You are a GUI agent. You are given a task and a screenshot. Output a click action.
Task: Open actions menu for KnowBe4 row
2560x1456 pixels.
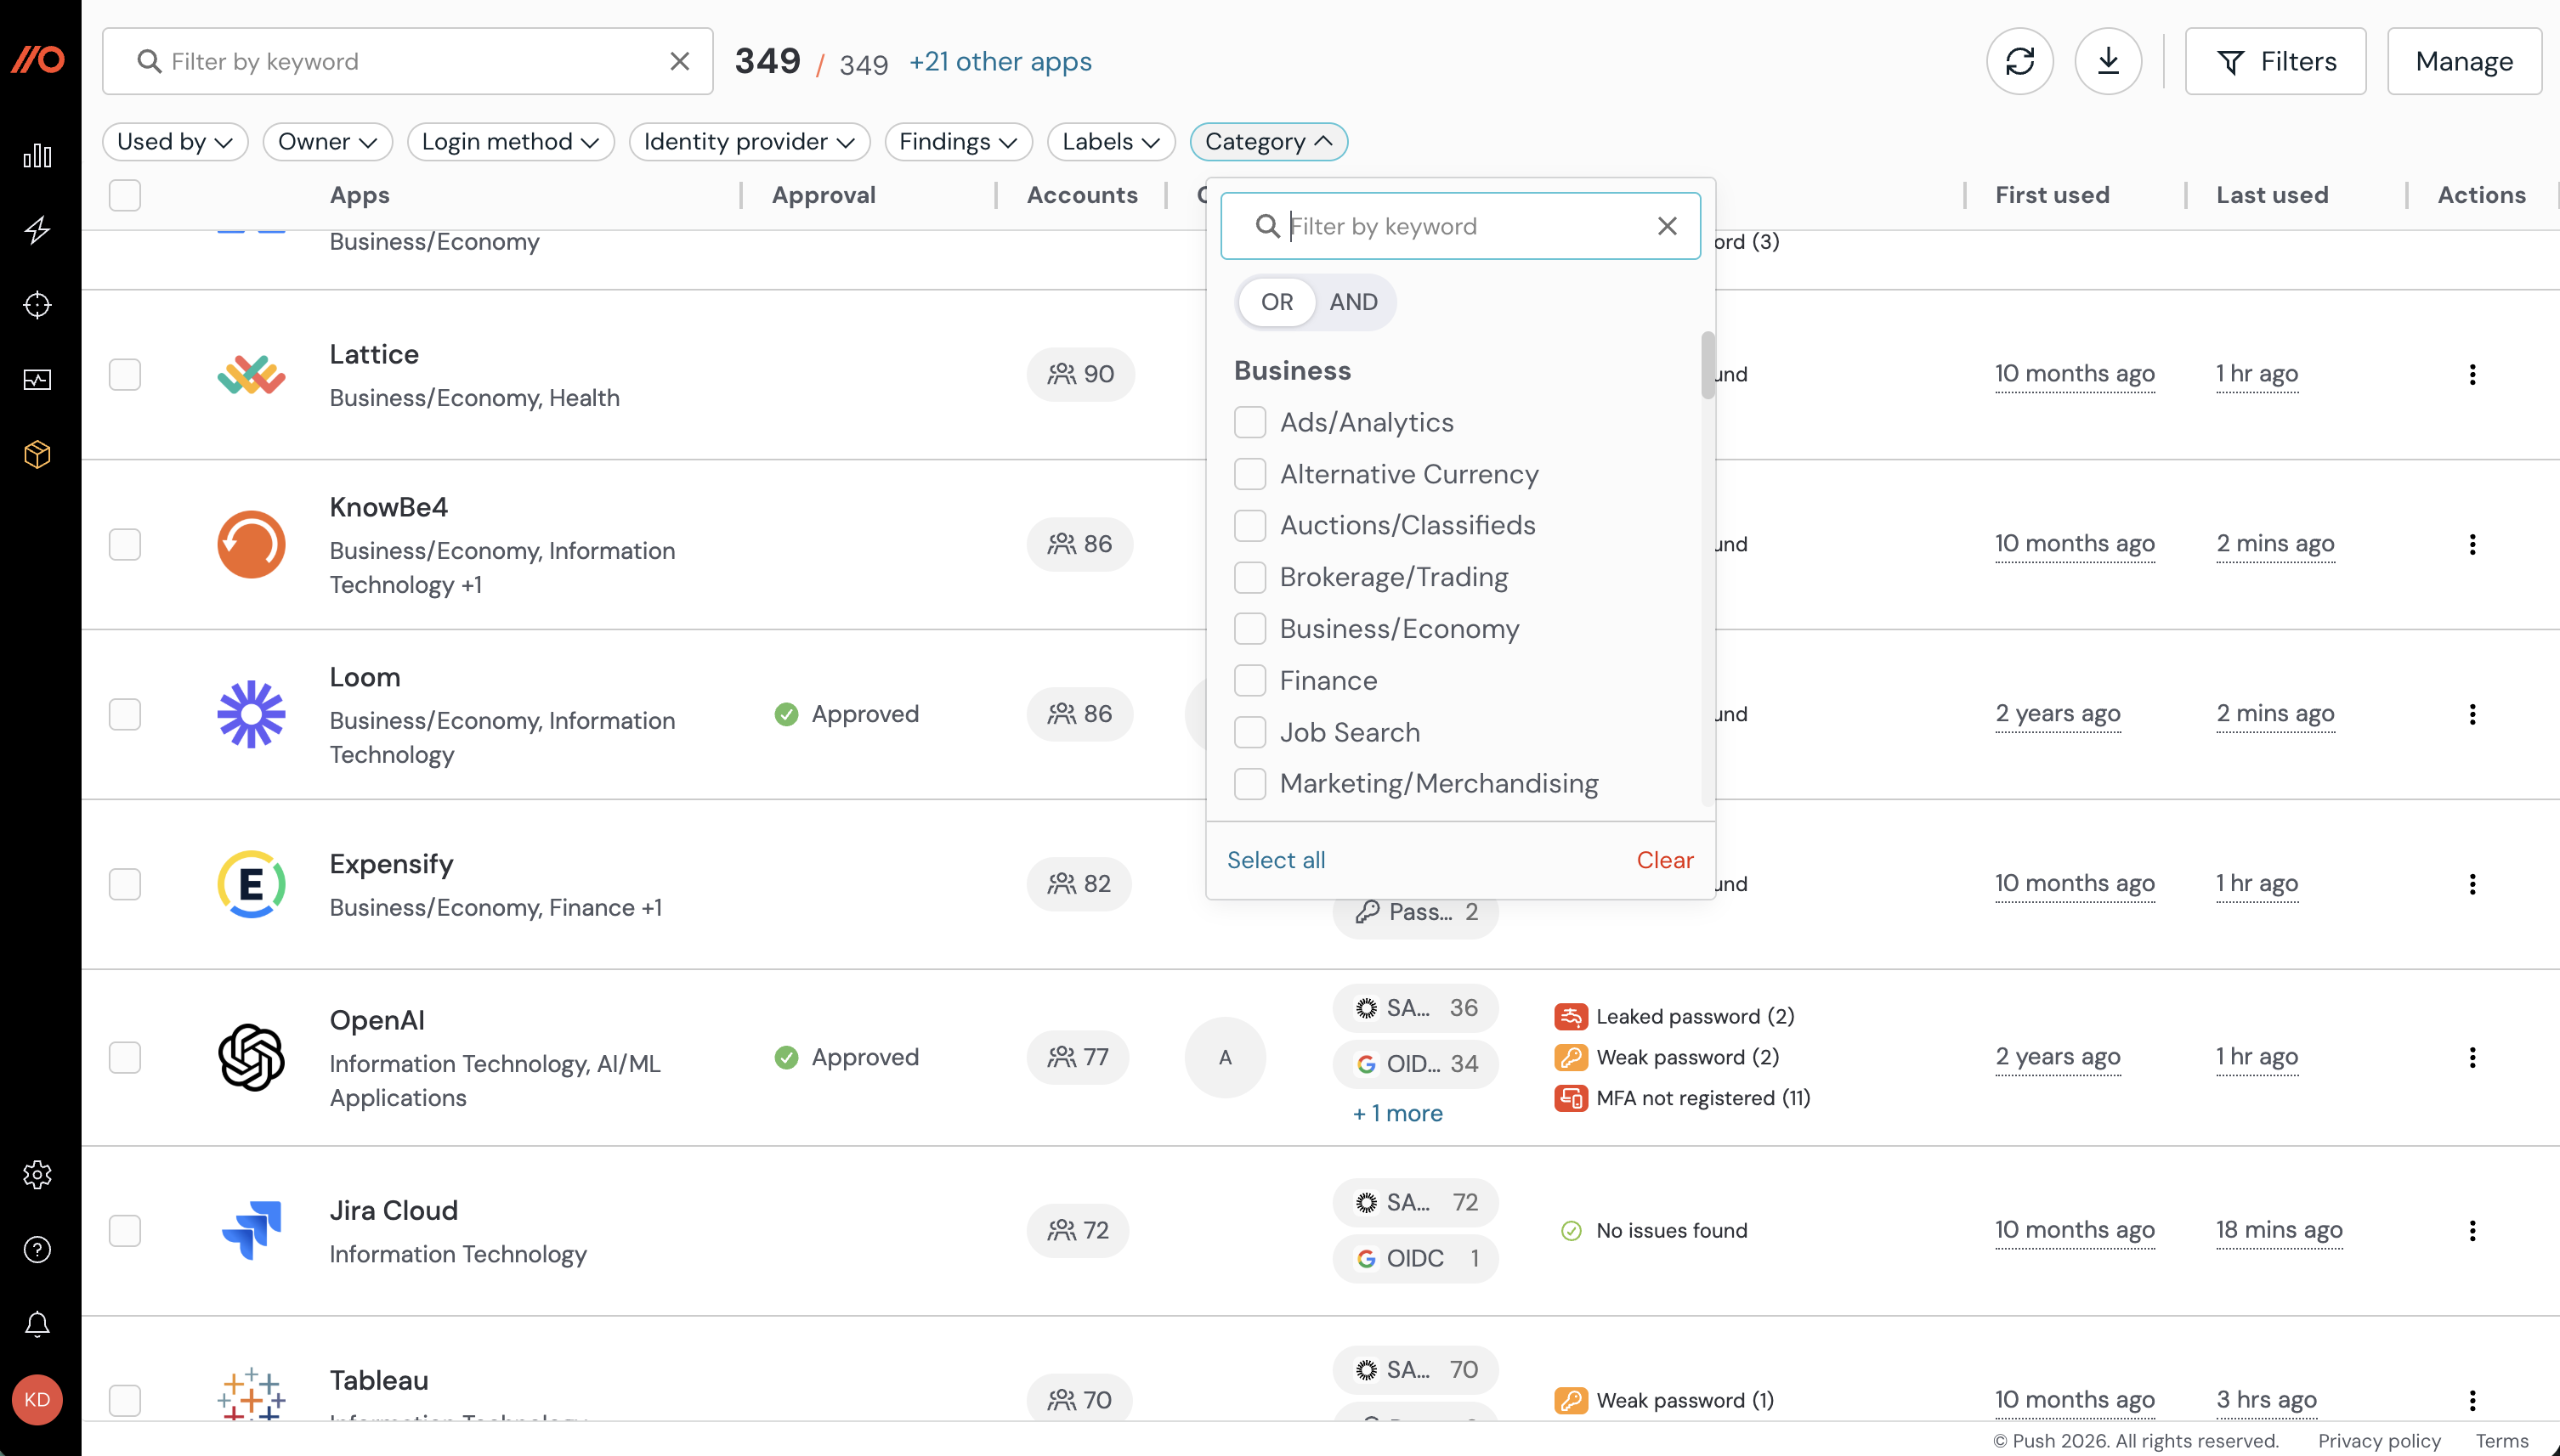[x=2472, y=544]
